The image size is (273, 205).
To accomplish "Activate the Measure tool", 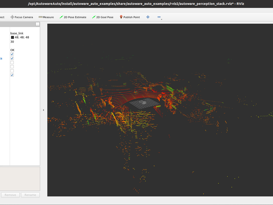I will click(x=46, y=17).
